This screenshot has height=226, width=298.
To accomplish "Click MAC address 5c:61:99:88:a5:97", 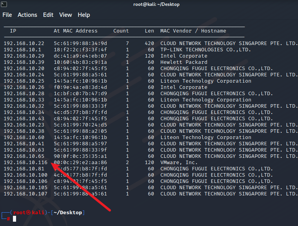I will click(80, 144).
